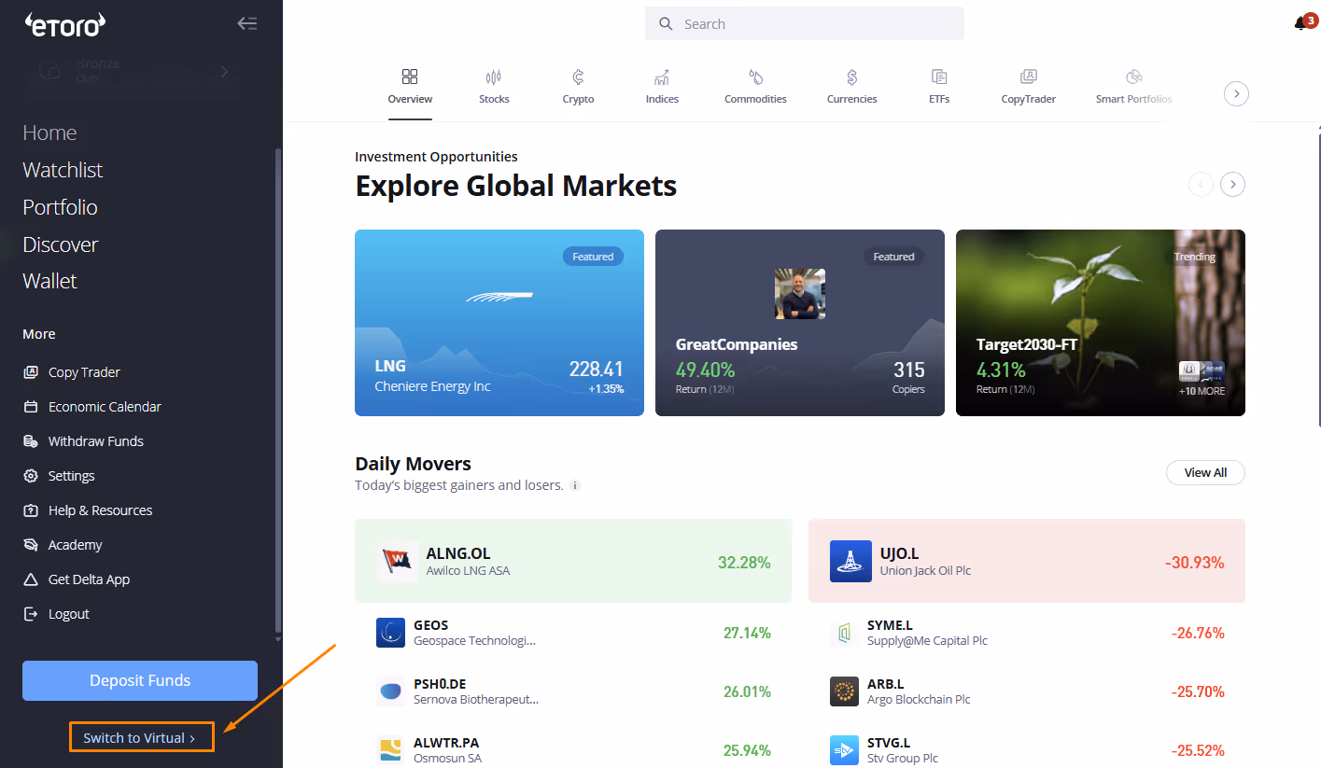Open Economic Calendar link
Viewport: 1321px width, 768px height.
click(105, 407)
